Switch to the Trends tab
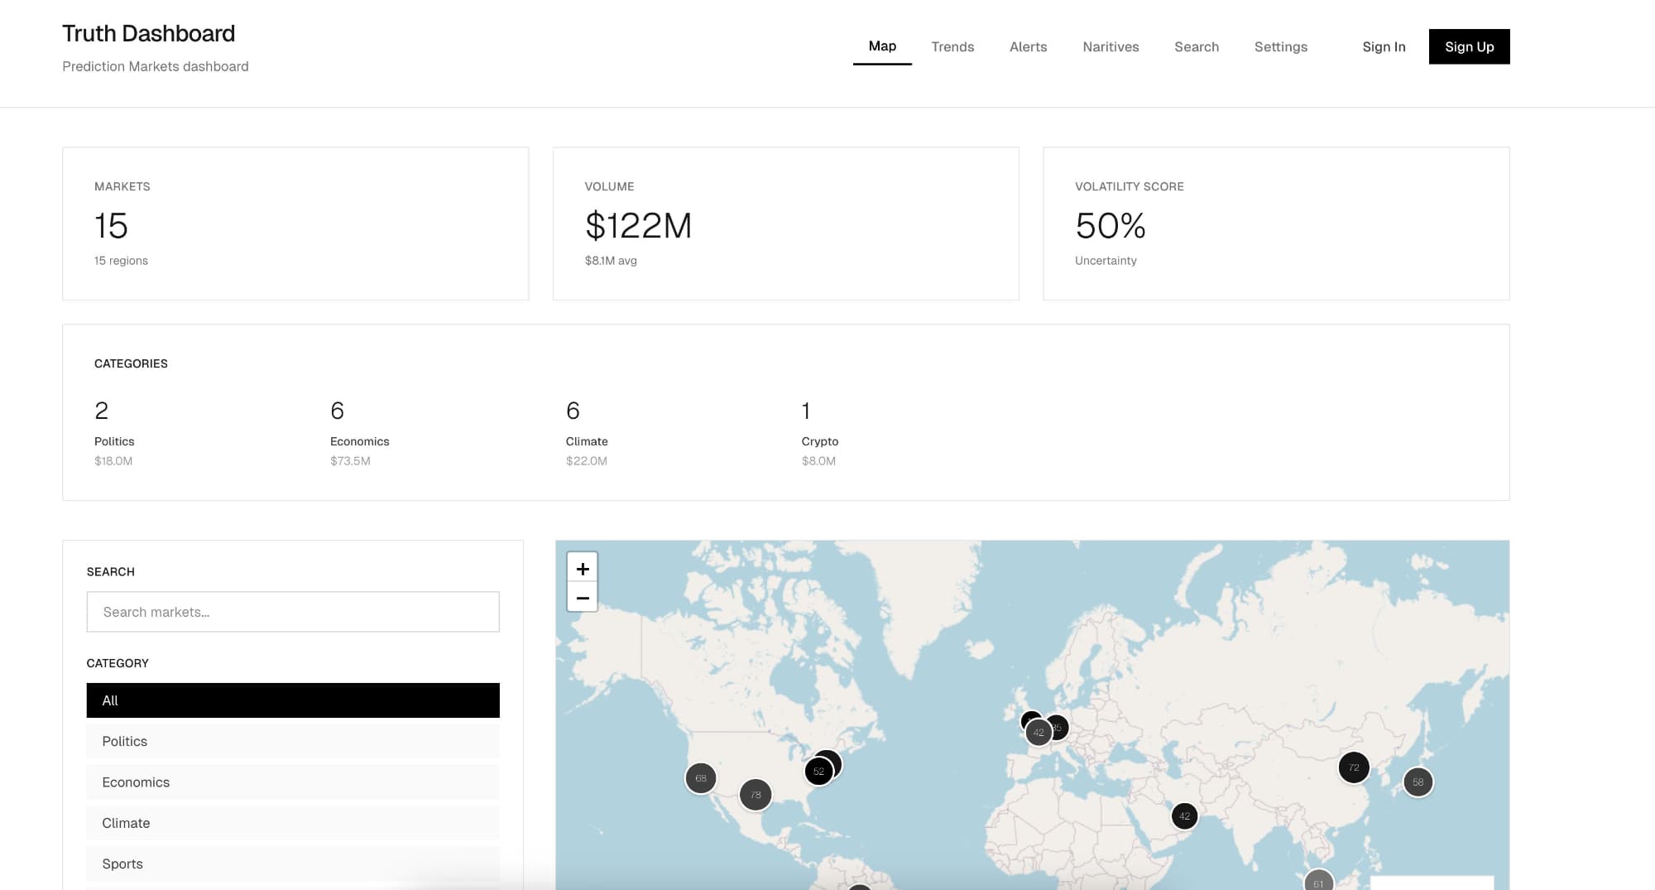Viewport: 1655px width, 890px height. click(952, 47)
